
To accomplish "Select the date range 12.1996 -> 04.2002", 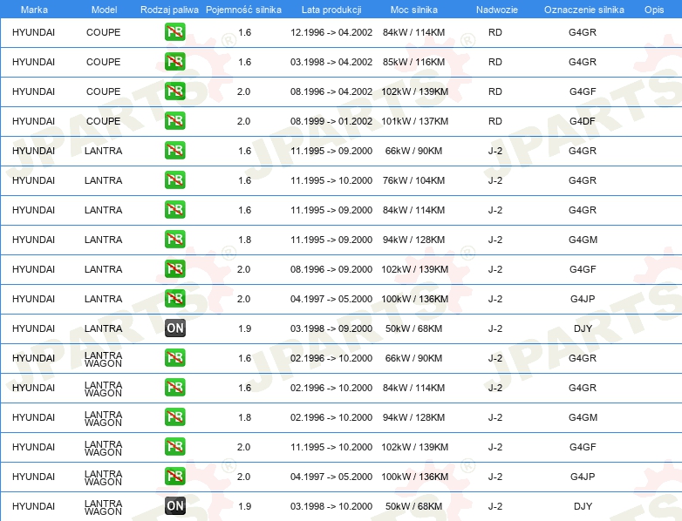I will [x=331, y=32].
